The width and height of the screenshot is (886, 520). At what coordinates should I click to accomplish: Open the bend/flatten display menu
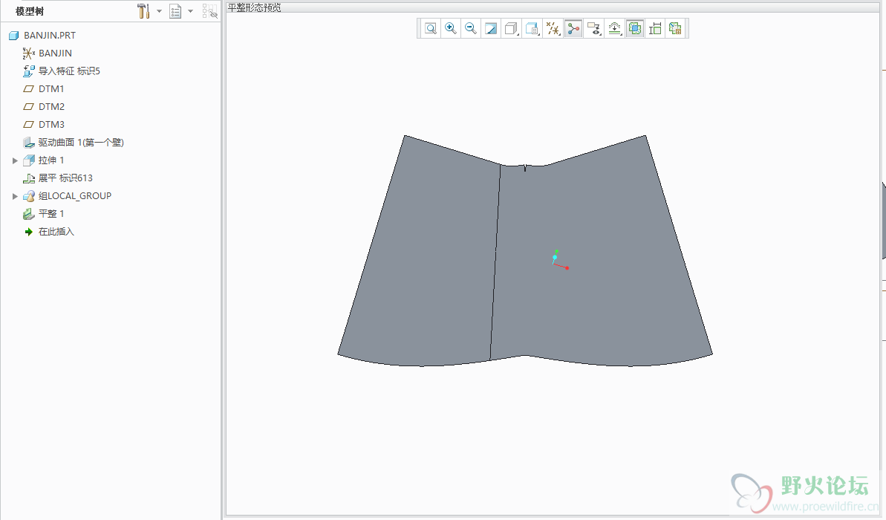tap(615, 29)
